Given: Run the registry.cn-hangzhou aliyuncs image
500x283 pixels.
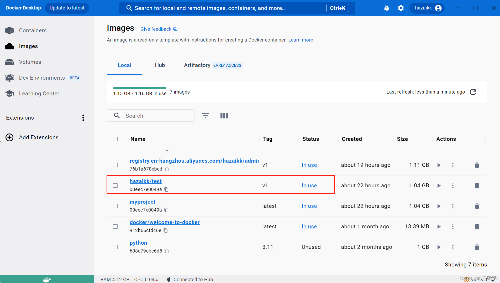Looking at the screenshot, I should click(x=439, y=165).
